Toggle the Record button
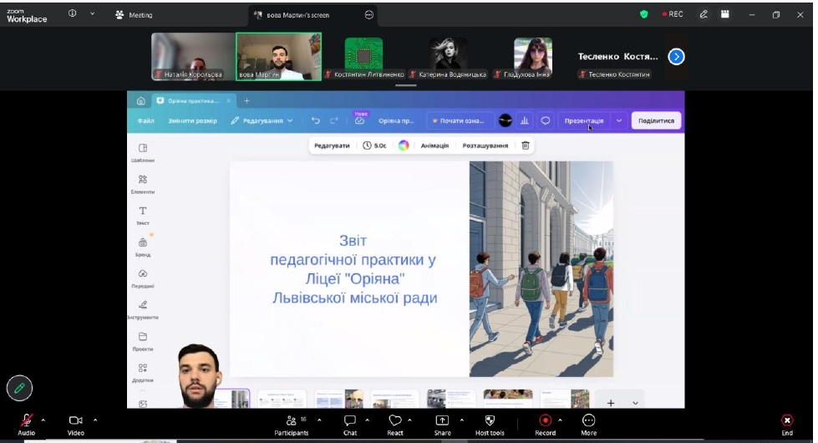The image size is (818, 443). coord(545,425)
